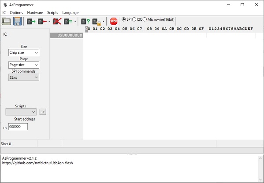Click the Verify IC icon with green equals sign

click(68, 22)
